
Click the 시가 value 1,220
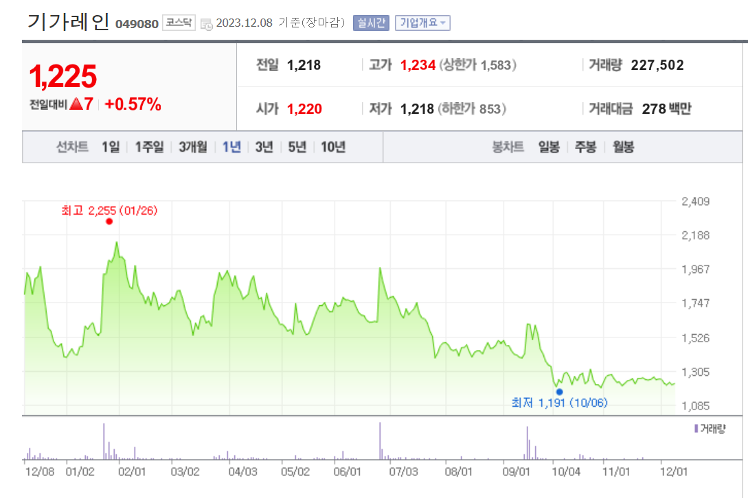tap(304, 108)
